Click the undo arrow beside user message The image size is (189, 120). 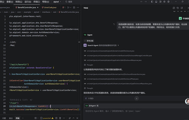(x=114, y=24)
